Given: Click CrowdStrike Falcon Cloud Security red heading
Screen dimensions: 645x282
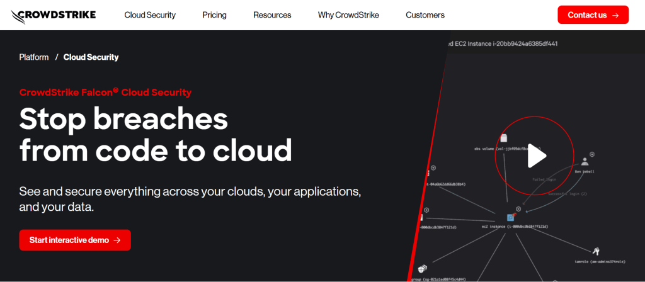Looking at the screenshot, I should click(x=105, y=93).
